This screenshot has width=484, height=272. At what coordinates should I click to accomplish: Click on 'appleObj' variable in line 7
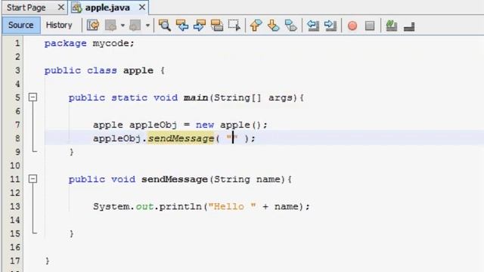(153, 125)
